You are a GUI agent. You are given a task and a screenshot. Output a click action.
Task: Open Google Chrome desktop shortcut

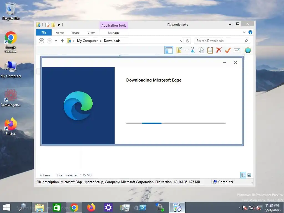click(x=11, y=42)
